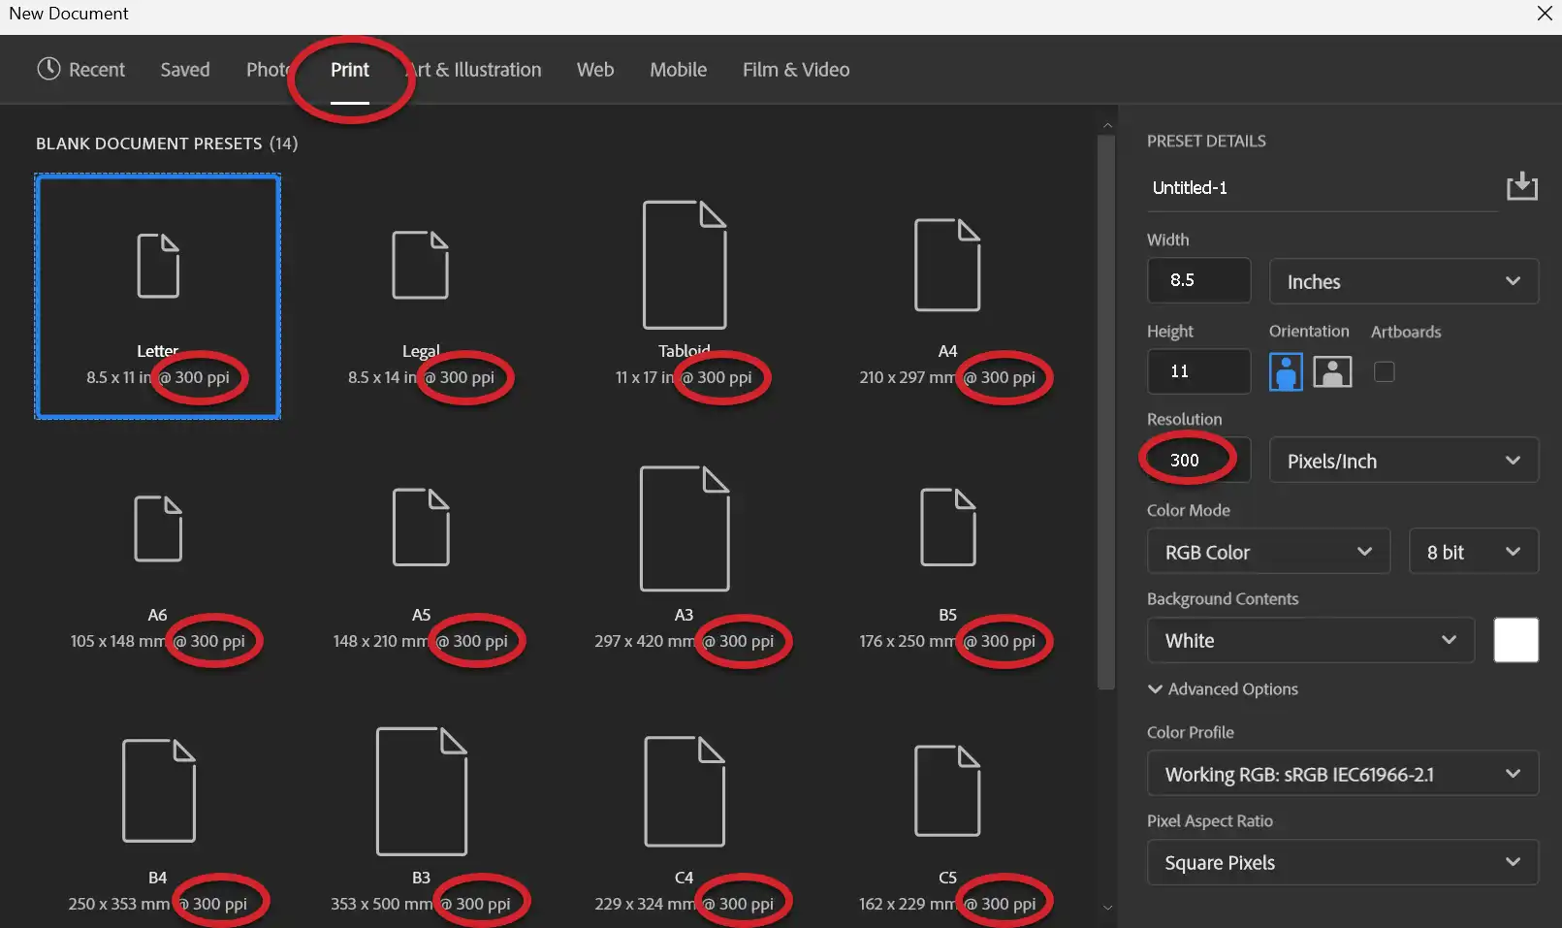Screen dimensions: 1562x928
Task: Click the Height field showing 11
Action: [1199, 371]
